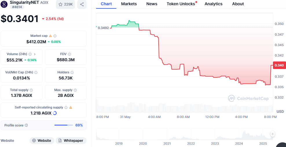Click the $680.3M FDV value
Viewport: 286px width, 147px height.
tap(66, 60)
